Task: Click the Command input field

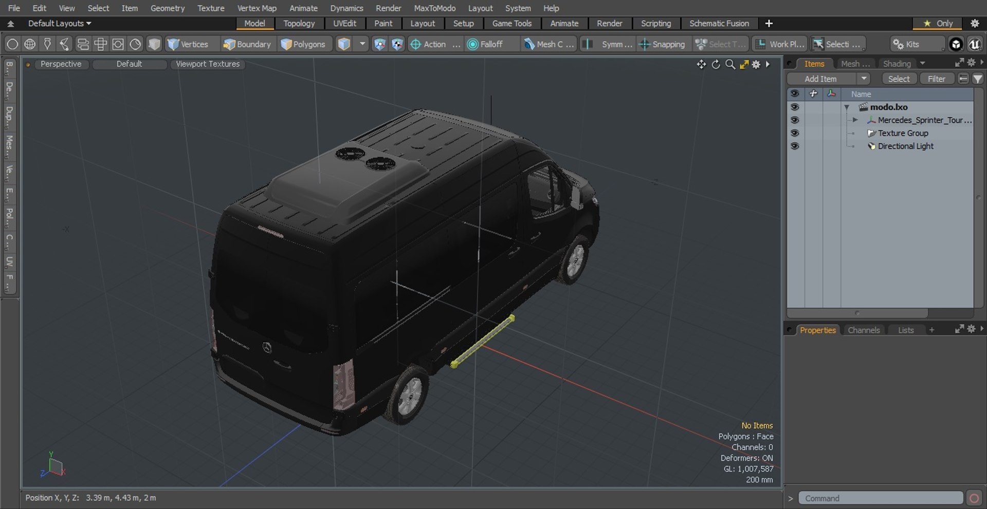Action: click(880, 498)
